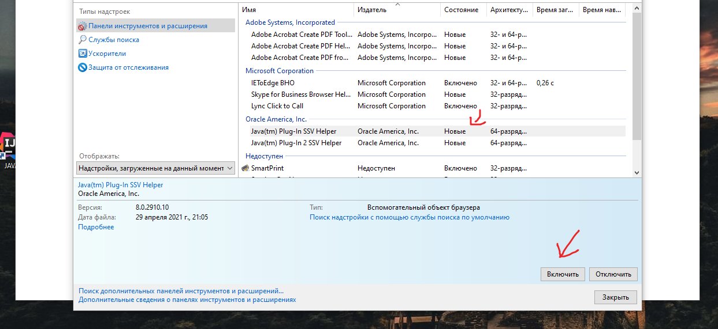
Task: Open the Подробнее link
Action: (x=96, y=227)
